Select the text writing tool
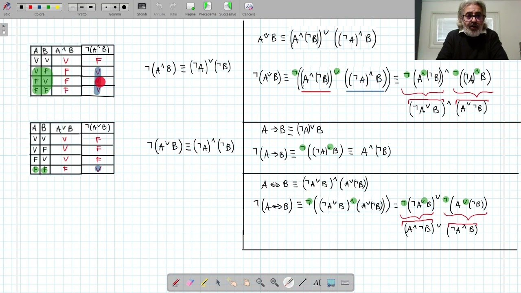521x293 pixels. coord(317,283)
